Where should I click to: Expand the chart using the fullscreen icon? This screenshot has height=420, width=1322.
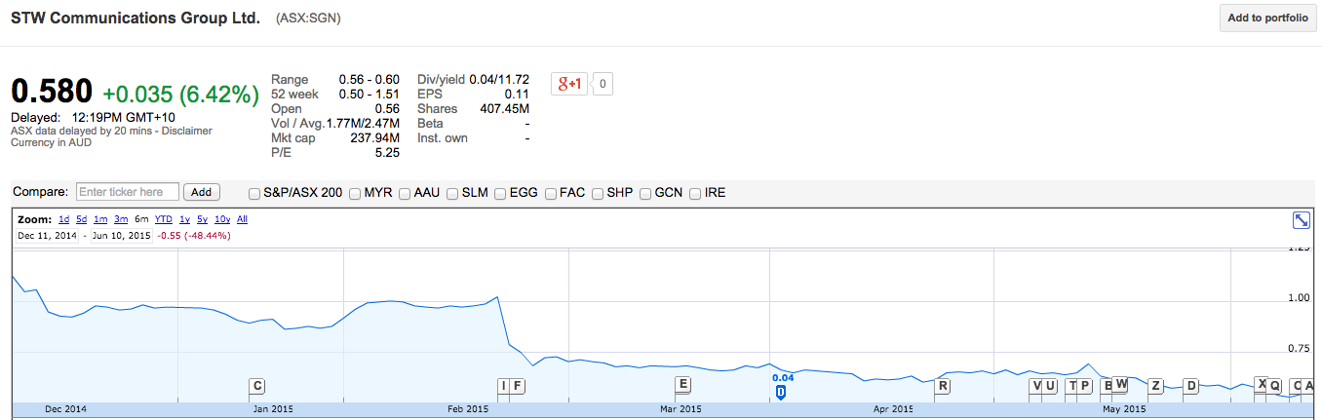coord(1301,221)
